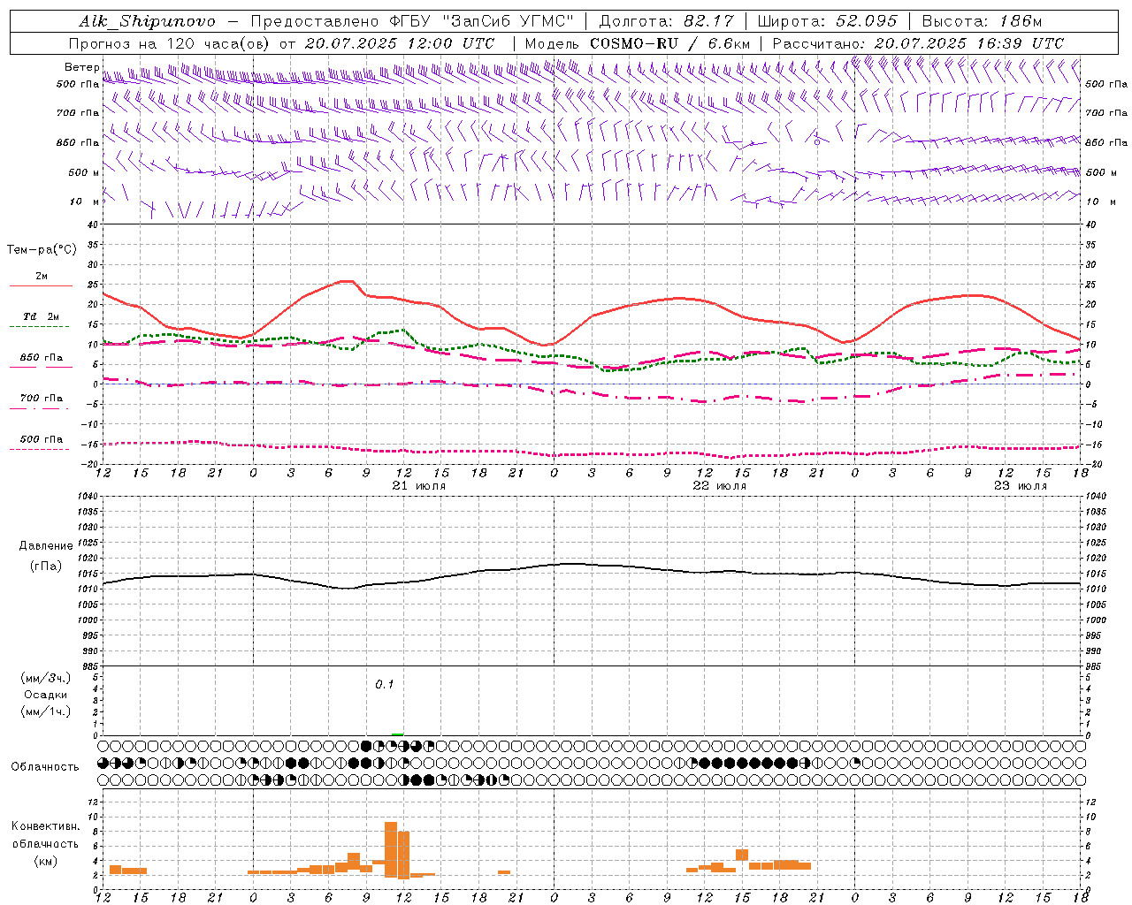
Task: Click the Широта: 52.095 value
Action: point(828,21)
